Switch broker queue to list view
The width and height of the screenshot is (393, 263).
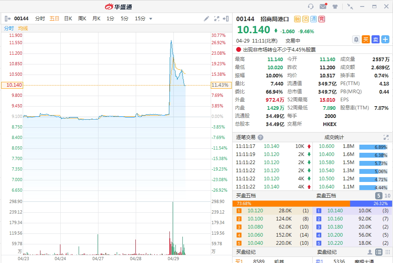pos(379,252)
